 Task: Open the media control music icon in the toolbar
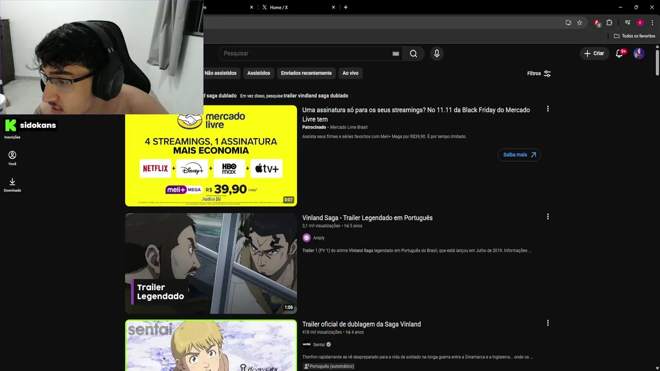click(628, 23)
